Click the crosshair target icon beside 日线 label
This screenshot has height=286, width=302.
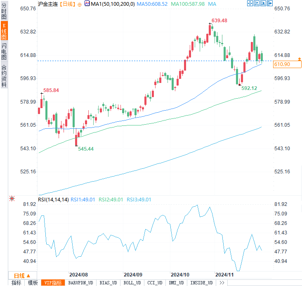click(x=80, y=5)
